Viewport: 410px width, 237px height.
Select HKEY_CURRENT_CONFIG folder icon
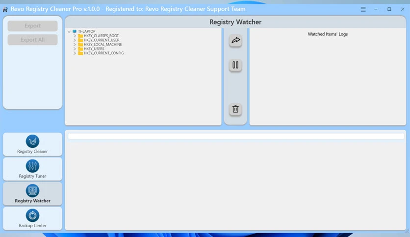click(80, 53)
